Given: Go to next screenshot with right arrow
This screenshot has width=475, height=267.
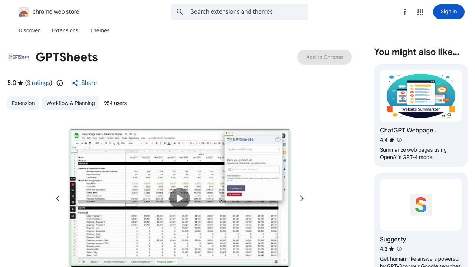Looking at the screenshot, I should pos(302,198).
